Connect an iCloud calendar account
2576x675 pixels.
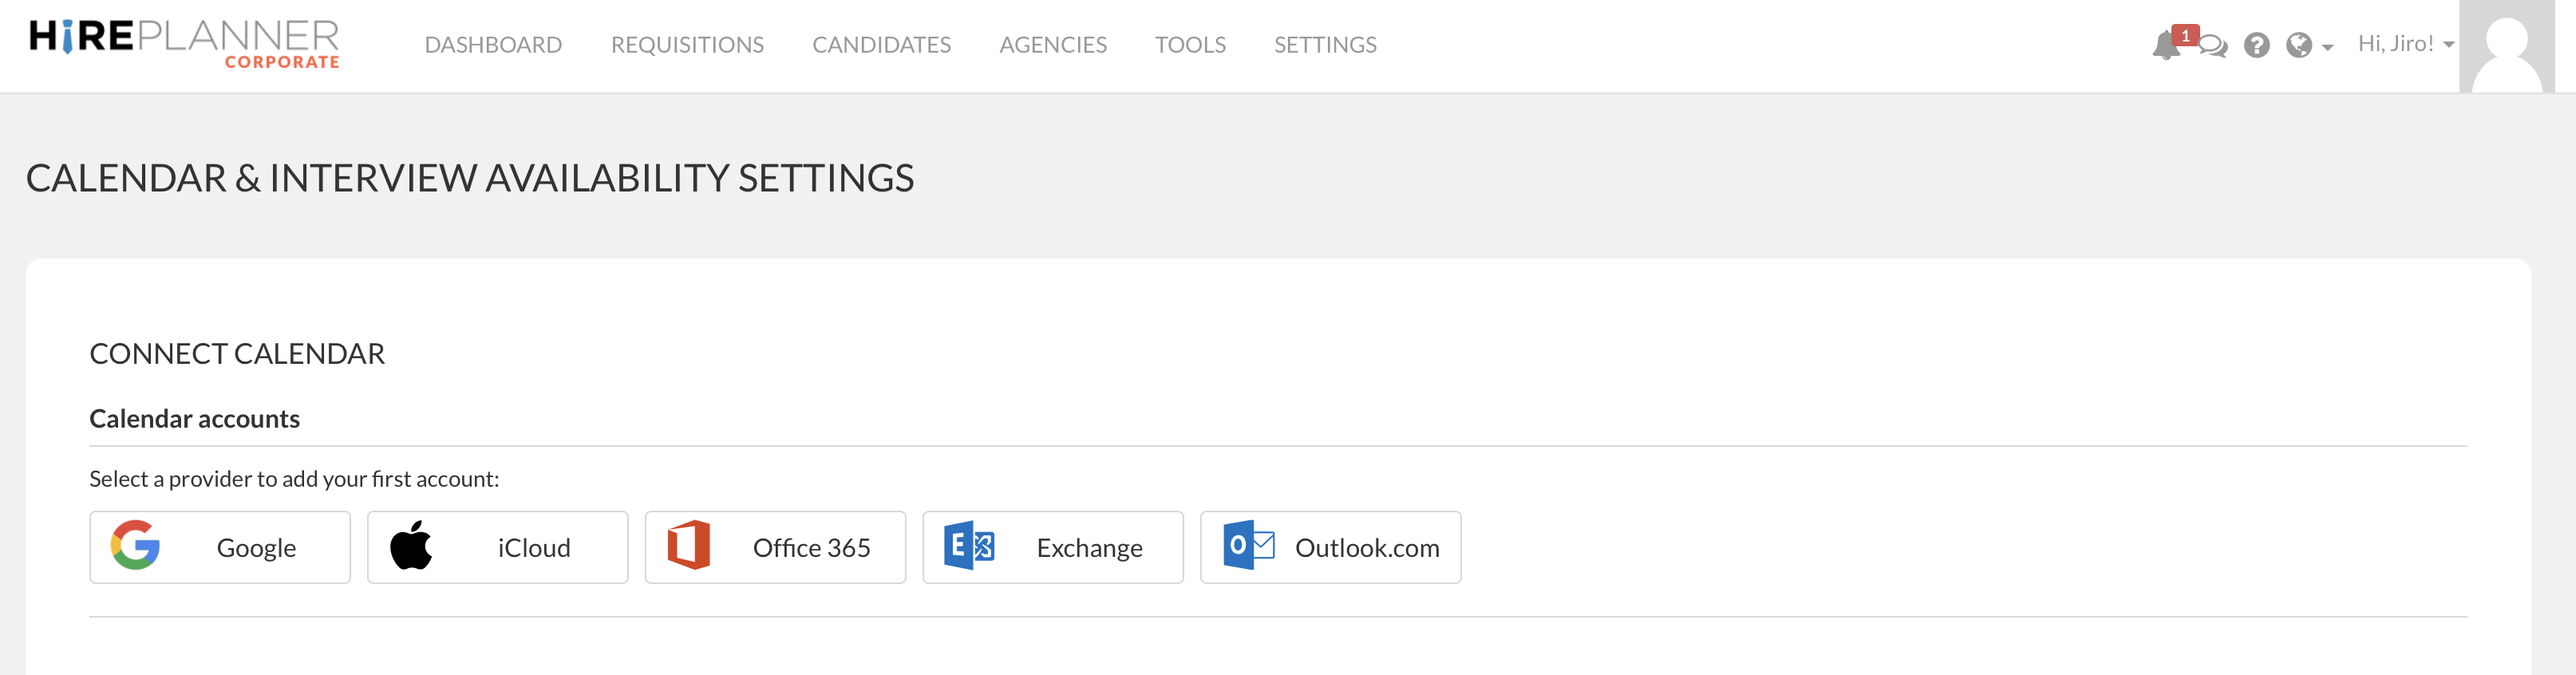497,547
